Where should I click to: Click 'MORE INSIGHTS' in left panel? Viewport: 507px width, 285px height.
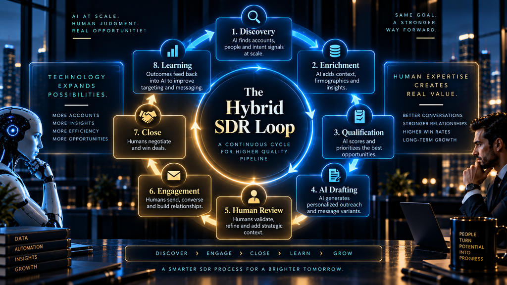[73, 123]
